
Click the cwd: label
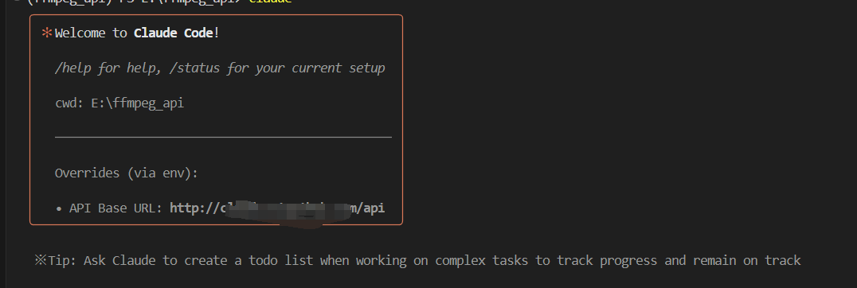[69, 103]
